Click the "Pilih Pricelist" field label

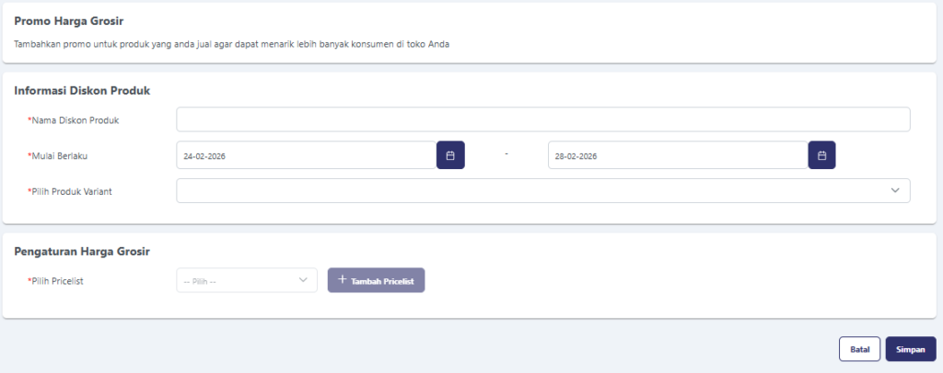pos(58,280)
